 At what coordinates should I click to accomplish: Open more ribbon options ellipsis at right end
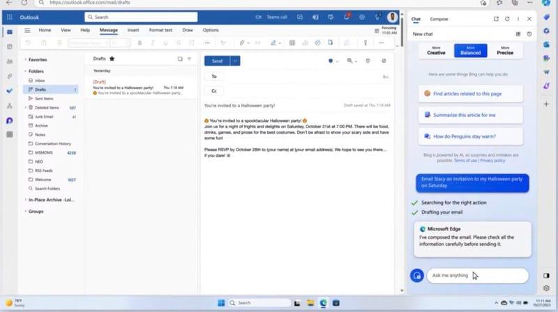pos(381,42)
